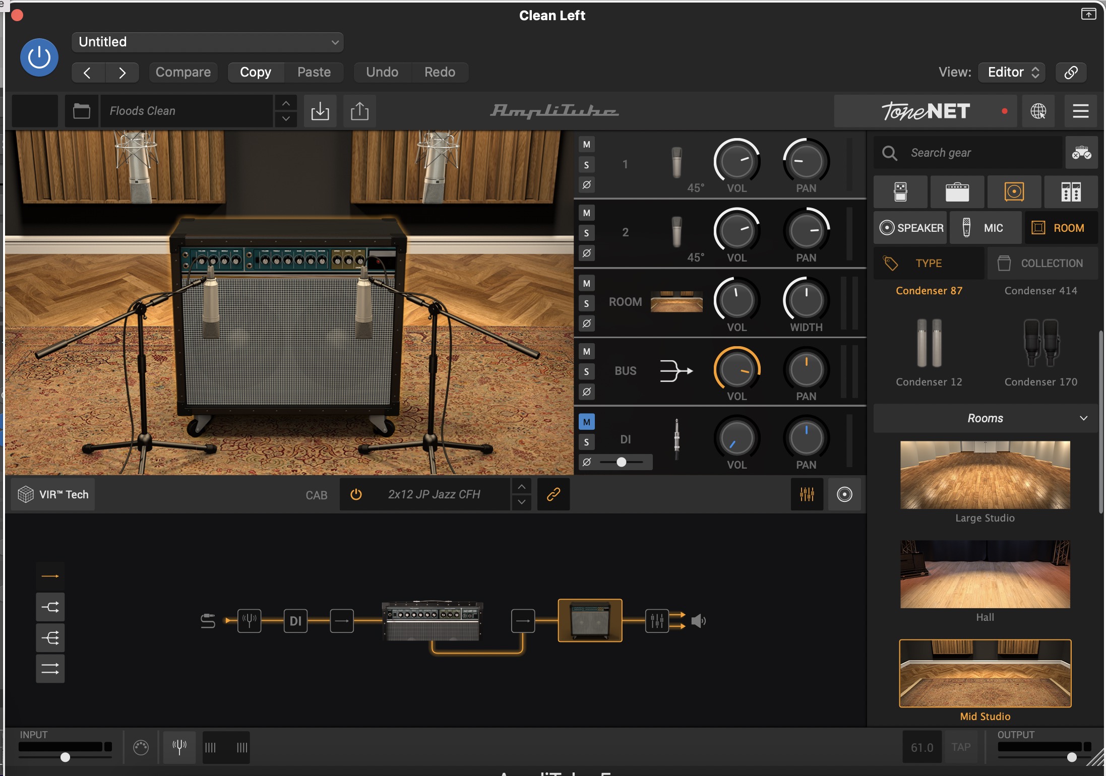Toggle the plugin power bypass button
1106x776 pixels.
(x=39, y=57)
